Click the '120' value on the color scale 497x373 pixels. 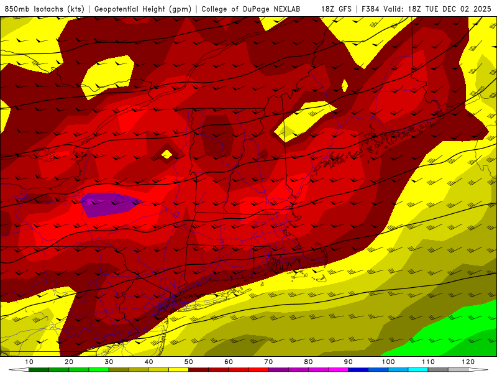point(468,362)
